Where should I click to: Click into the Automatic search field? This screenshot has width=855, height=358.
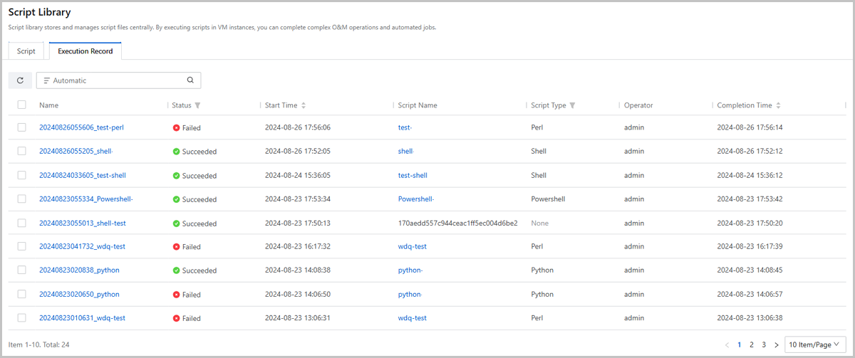pyautogui.click(x=118, y=80)
